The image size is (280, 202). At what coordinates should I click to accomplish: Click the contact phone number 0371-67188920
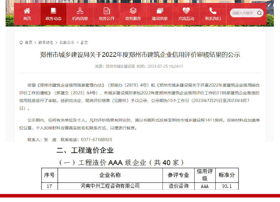tap(96, 140)
